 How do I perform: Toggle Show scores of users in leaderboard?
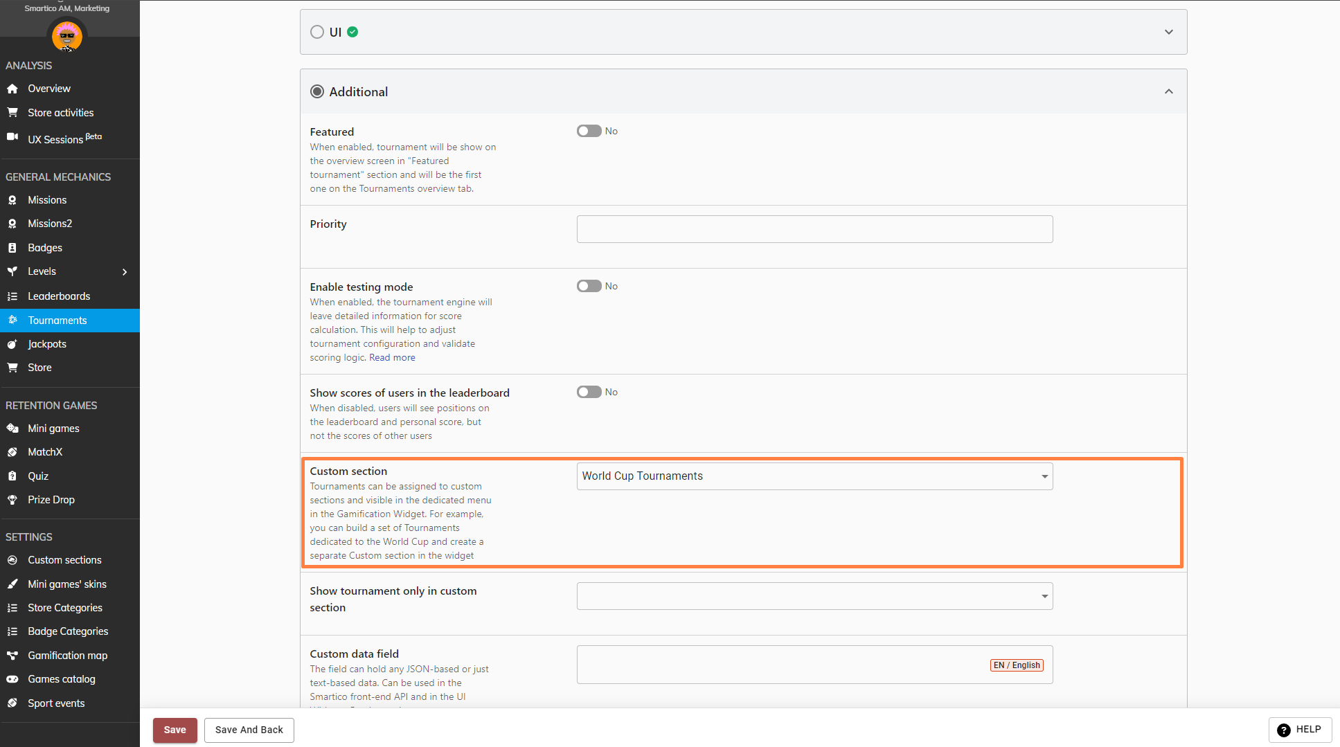(589, 392)
